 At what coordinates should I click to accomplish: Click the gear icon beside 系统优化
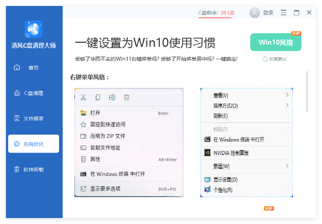(x=17, y=144)
